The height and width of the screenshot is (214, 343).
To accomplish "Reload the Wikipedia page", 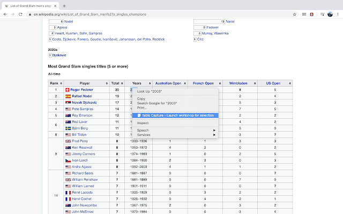I will tap(21, 14).
